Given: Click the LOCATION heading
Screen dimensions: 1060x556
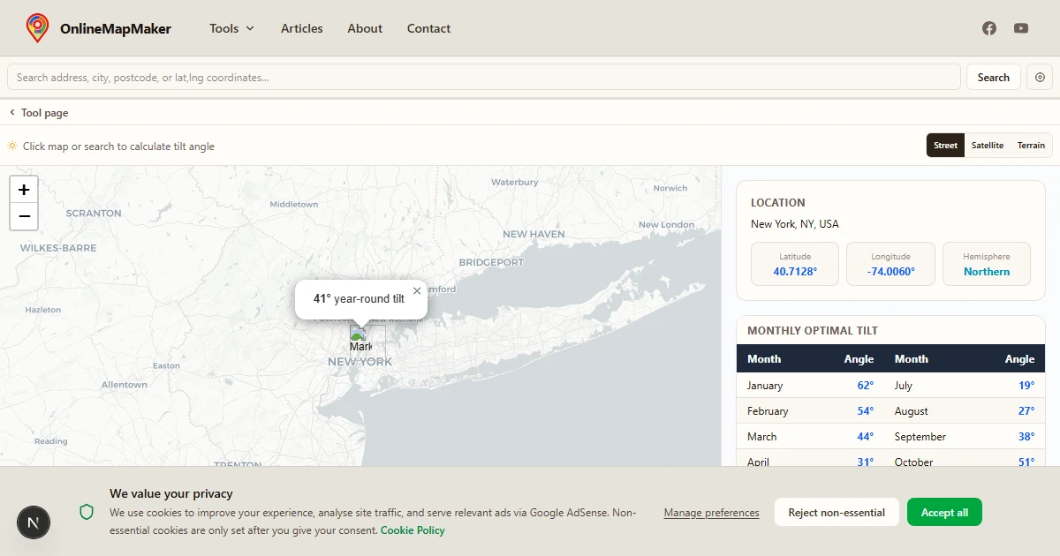Looking at the screenshot, I should coord(778,203).
